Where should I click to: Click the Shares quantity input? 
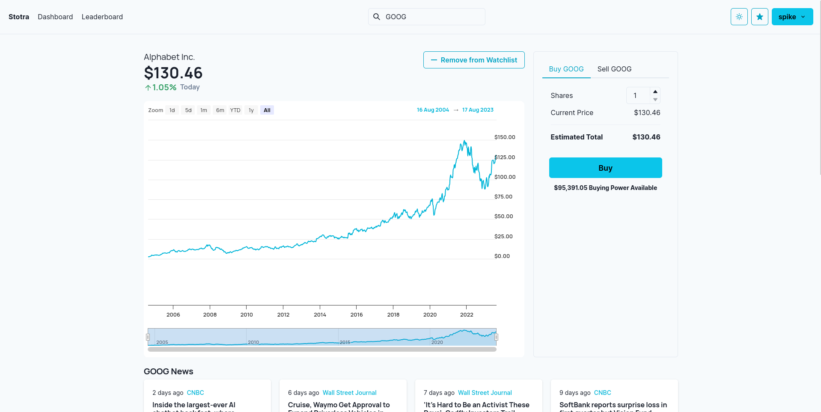pos(638,95)
